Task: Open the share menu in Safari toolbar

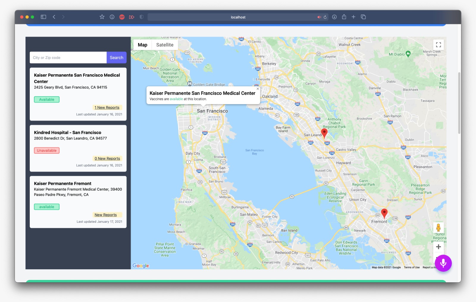Action: 344,17
